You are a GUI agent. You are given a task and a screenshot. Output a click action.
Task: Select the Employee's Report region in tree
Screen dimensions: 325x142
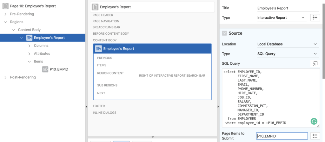tap(43, 38)
